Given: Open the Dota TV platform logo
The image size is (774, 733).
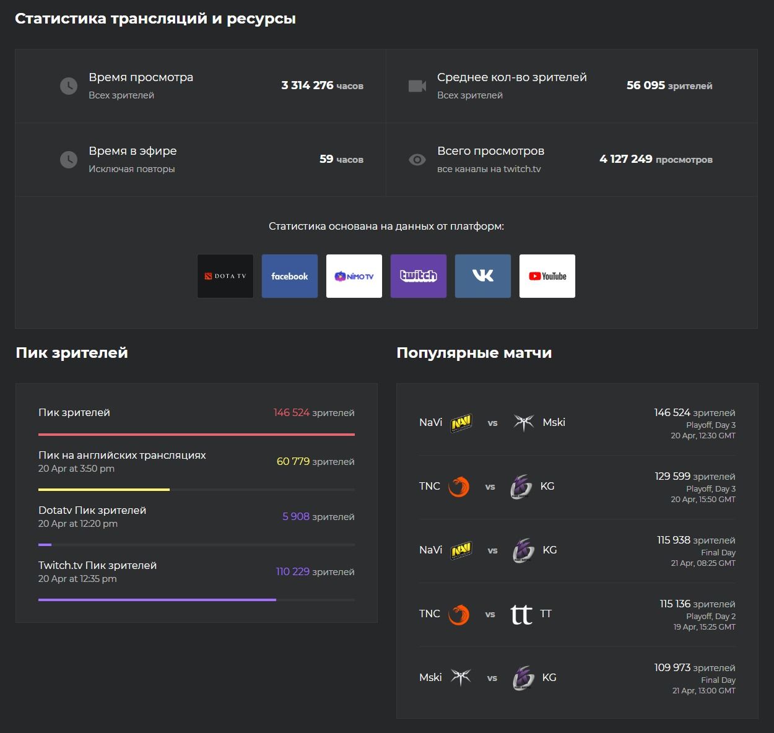Looking at the screenshot, I should (225, 276).
